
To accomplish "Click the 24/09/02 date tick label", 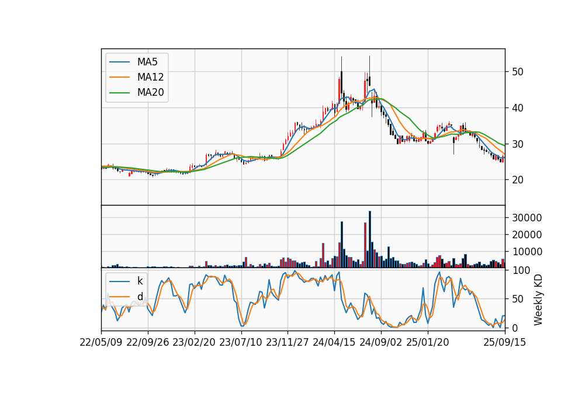I will point(380,342).
